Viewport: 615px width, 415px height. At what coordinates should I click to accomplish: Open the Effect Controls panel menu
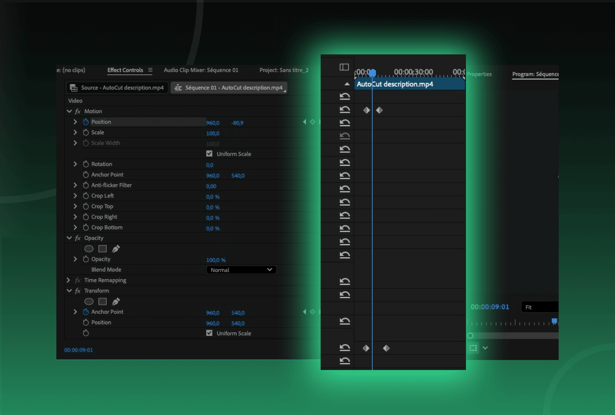pyautogui.click(x=150, y=70)
